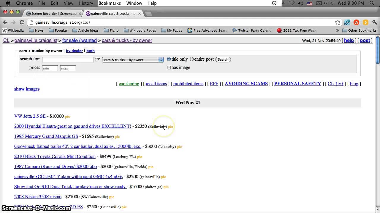This screenshot has width=380, height=213.
Task: Click the browser forward arrow
Action: pyautogui.click(x=13, y=22)
